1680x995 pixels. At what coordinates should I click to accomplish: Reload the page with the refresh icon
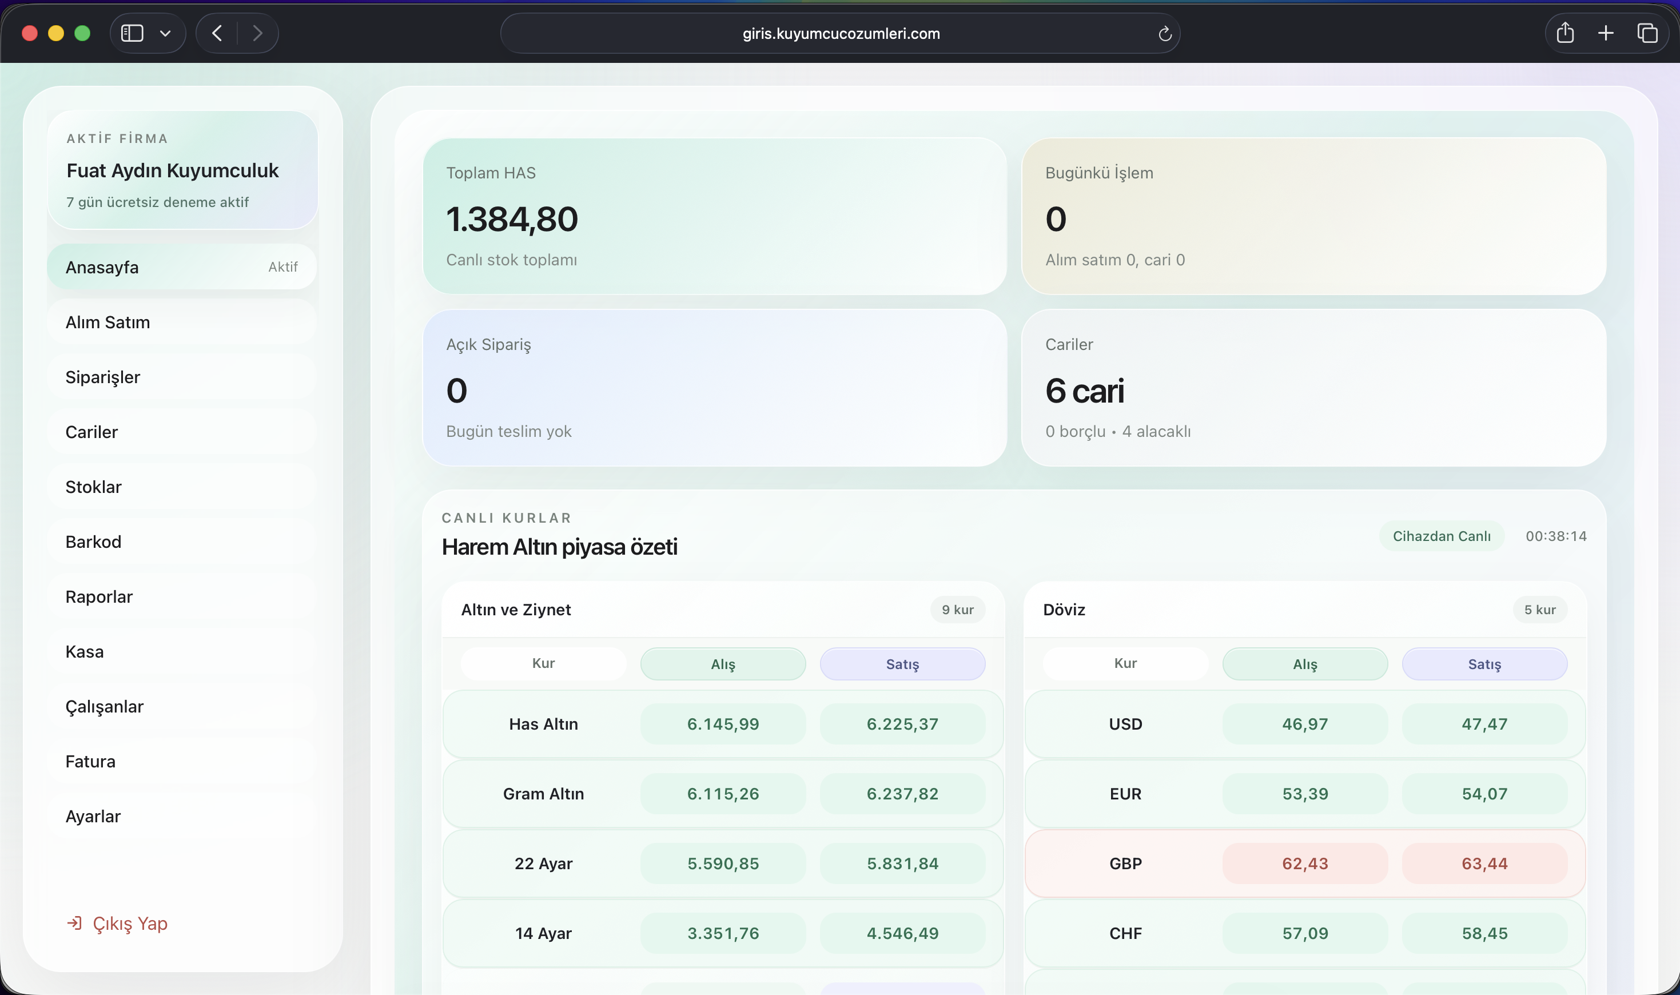coord(1164,34)
